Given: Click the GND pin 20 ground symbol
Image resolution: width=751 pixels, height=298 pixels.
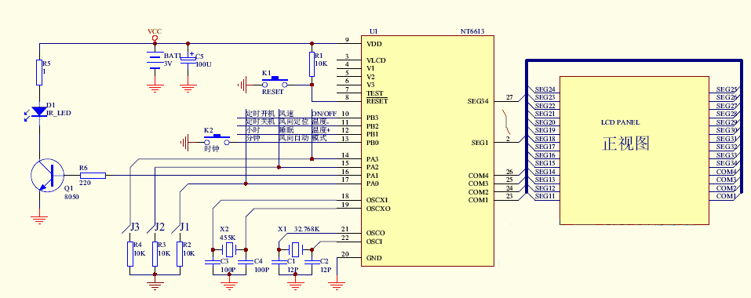Looking at the screenshot, I should 337,285.
